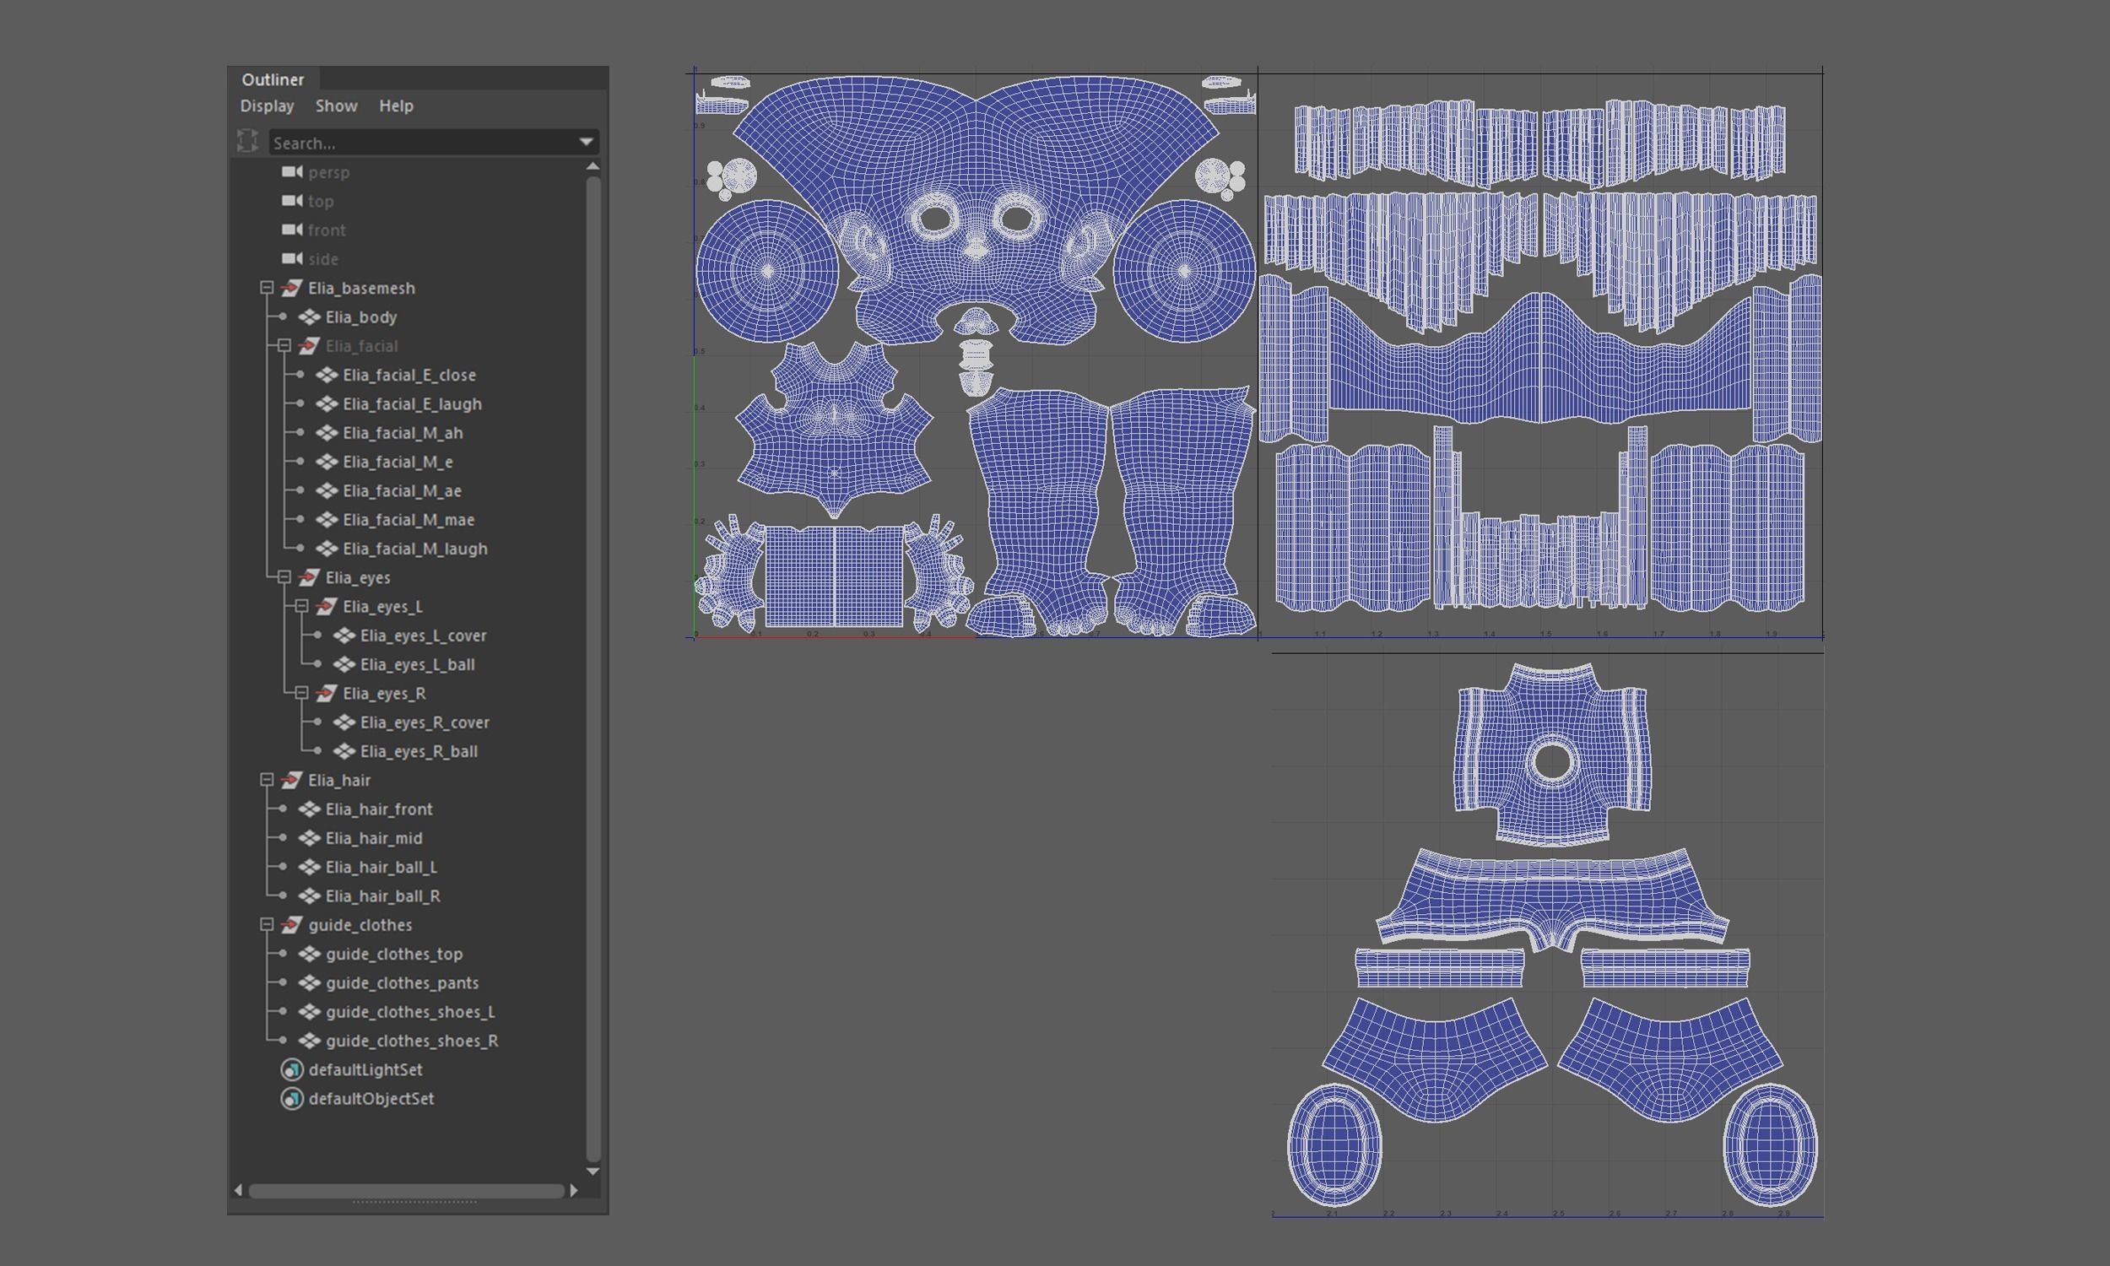This screenshot has height=1266, width=2110.
Task: Click the defaultObjectSet set icon
Action: [x=292, y=1098]
